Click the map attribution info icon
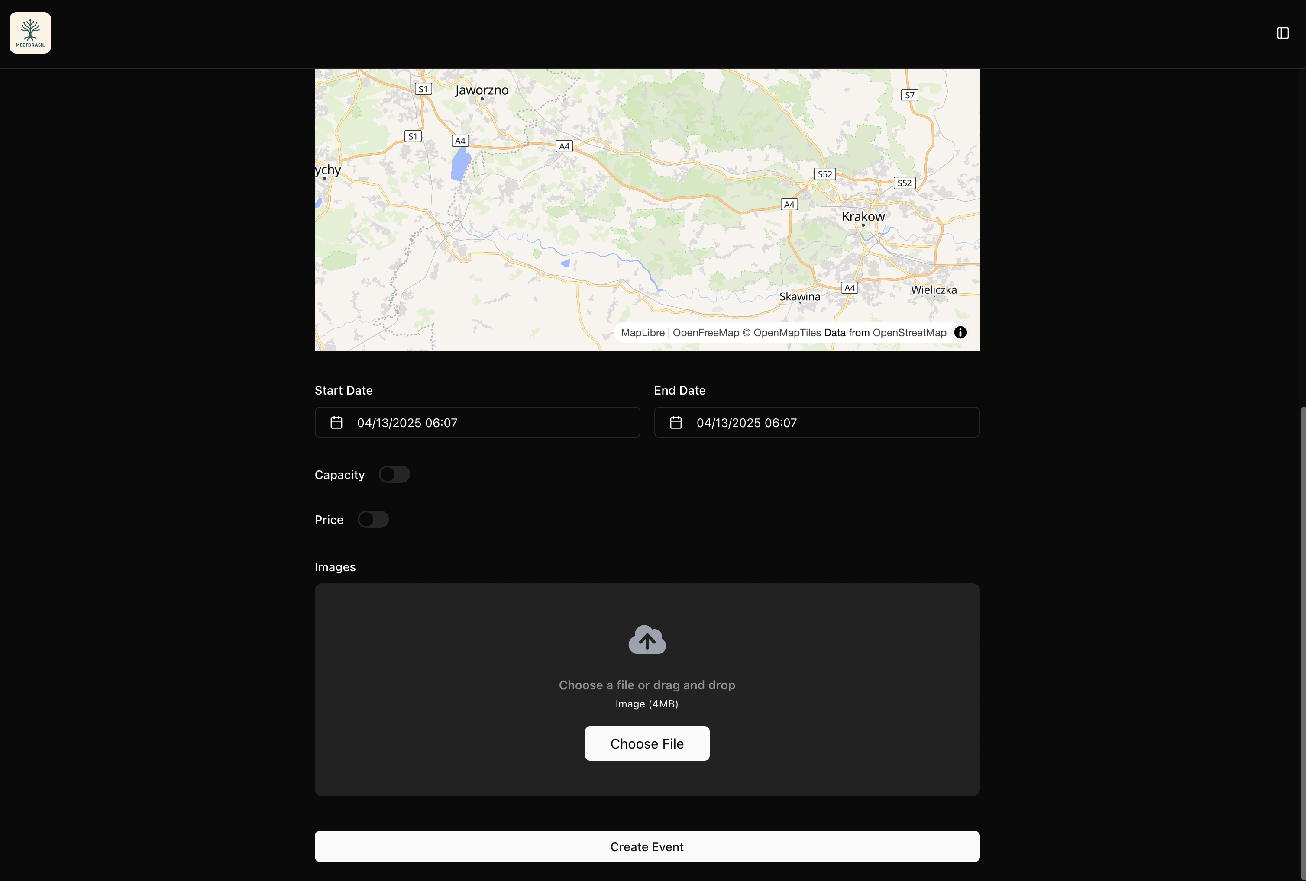 pos(960,332)
